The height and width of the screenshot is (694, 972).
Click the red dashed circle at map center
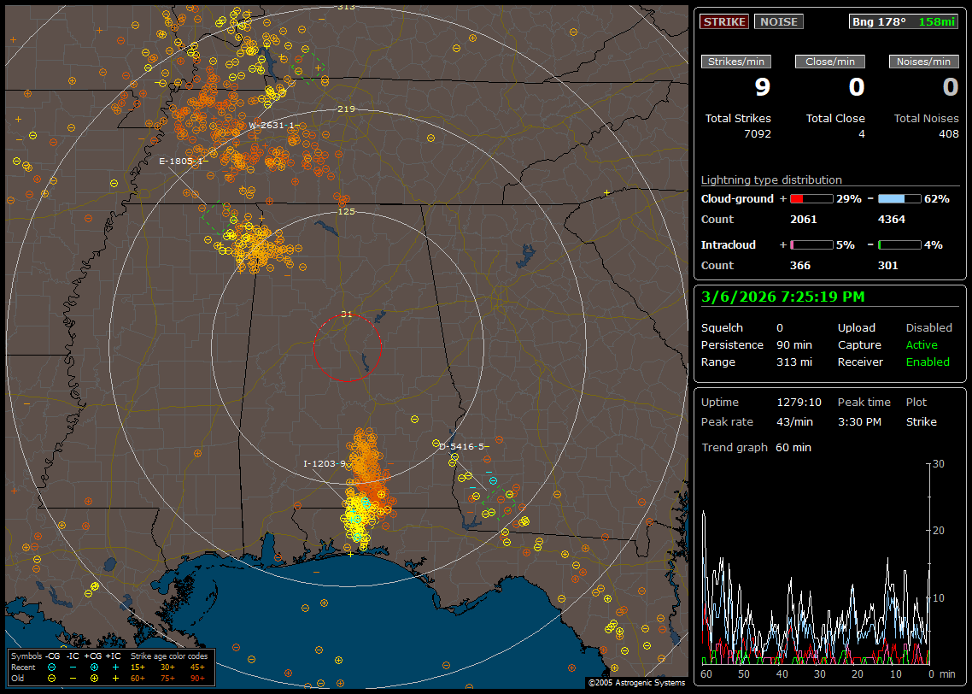click(x=347, y=348)
